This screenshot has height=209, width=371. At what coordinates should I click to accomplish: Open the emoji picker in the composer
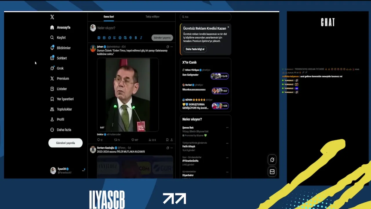120,38
